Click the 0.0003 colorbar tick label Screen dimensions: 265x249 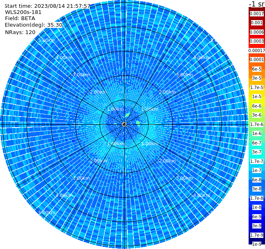click(x=257, y=41)
